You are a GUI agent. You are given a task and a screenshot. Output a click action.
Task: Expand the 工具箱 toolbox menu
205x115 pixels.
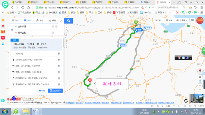182,20
